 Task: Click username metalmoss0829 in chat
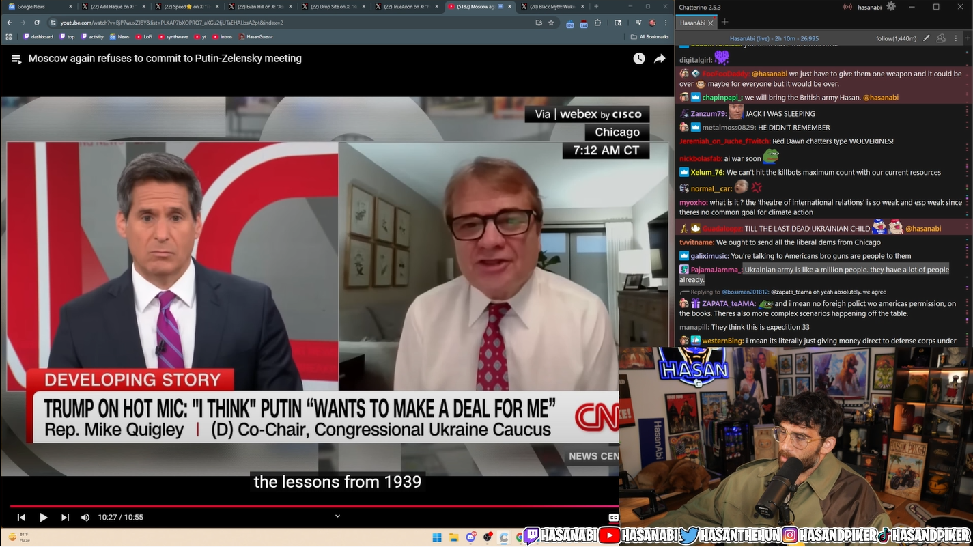click(x=729, y=128)
